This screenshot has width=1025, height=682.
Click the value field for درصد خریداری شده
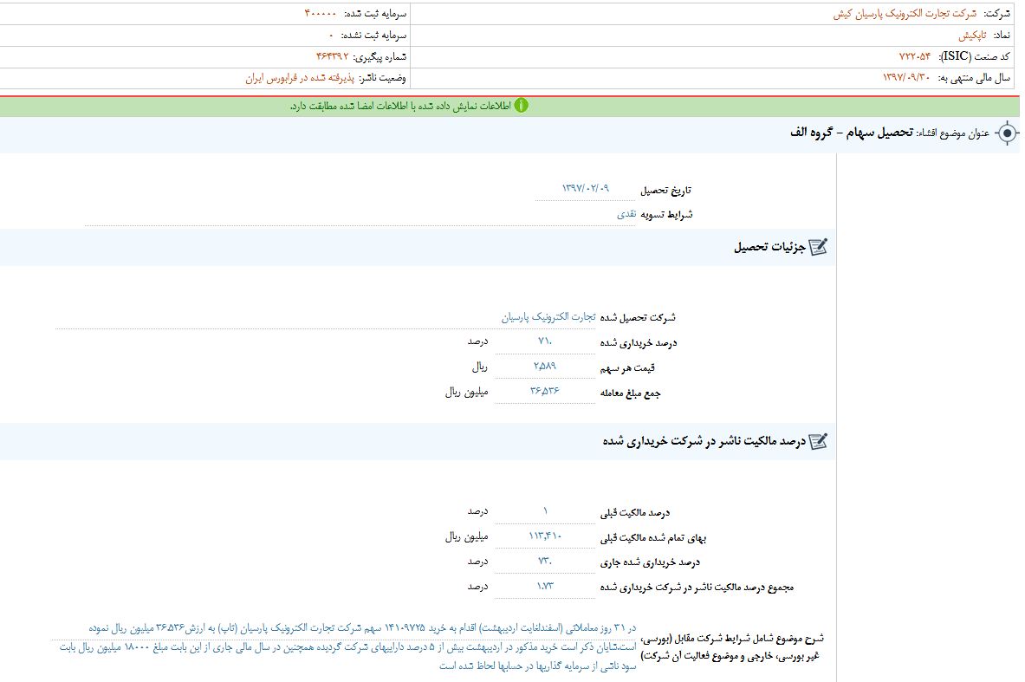pos(544,341)
